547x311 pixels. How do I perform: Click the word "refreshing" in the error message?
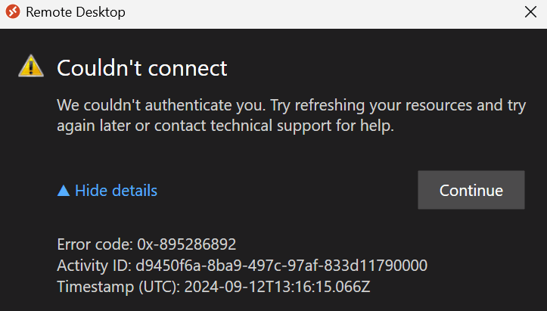[x=330, y=106]
